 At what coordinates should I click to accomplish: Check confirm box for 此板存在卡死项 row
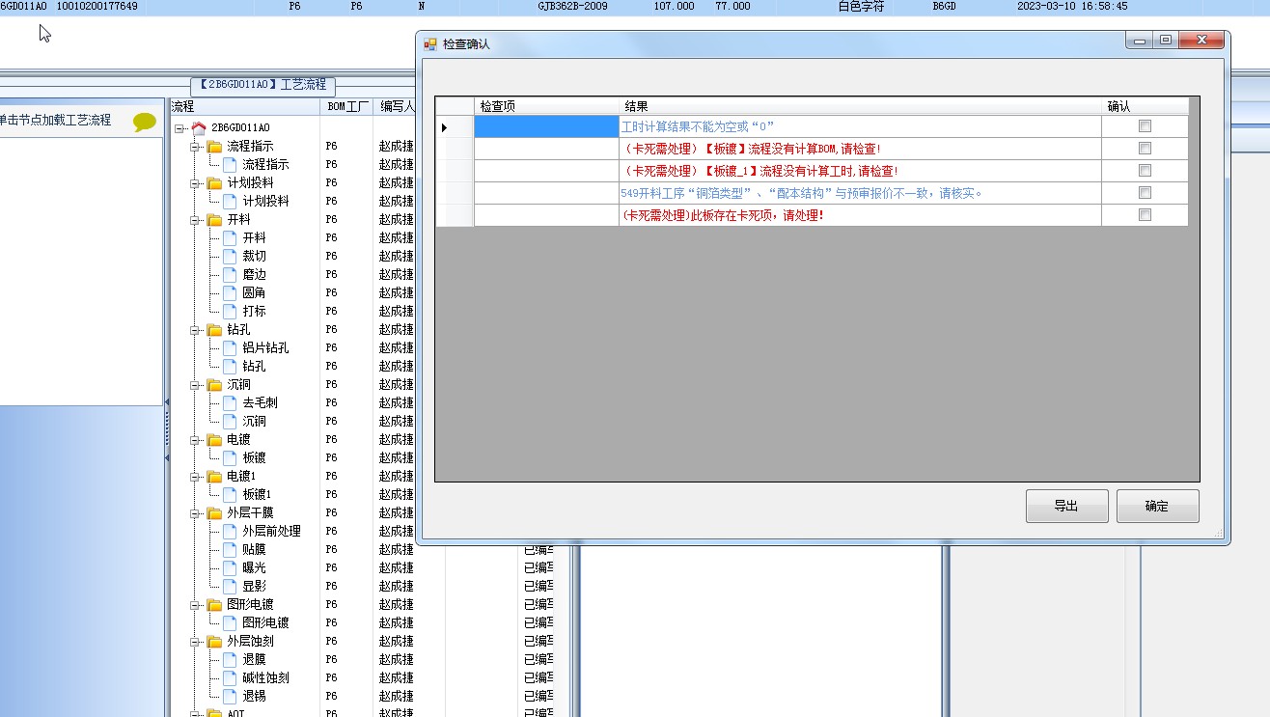coord(1145,215)
